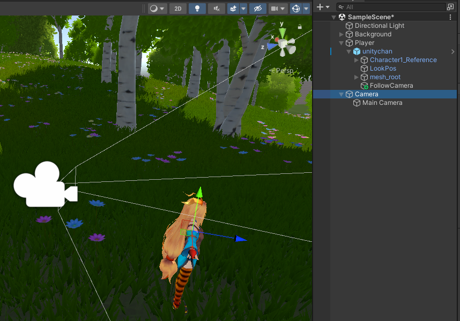Select Directional Light in hierarchy
Viewport: 460px width, 321px height.
(380, 26)
